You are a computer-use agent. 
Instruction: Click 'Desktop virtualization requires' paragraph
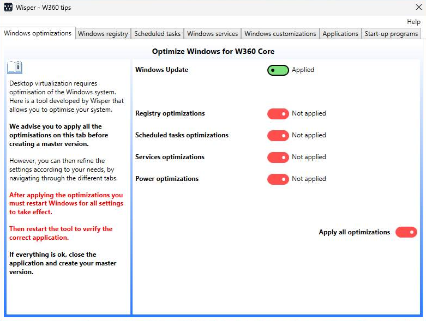tap(67, 96)
